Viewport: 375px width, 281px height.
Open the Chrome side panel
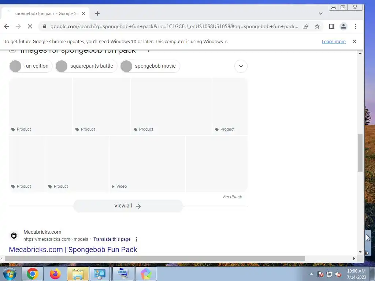(331, 26)
